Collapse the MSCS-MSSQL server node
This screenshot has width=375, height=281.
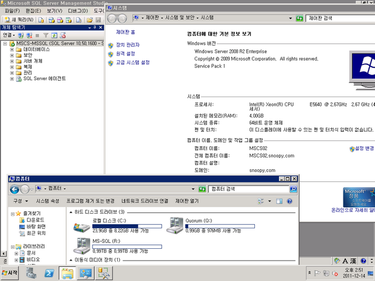click(x=5, y=44)
